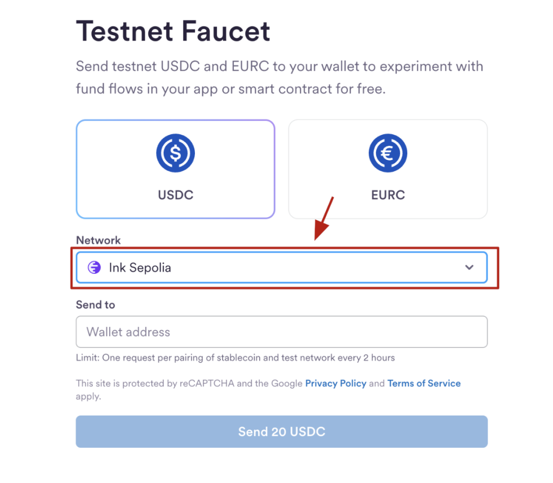The image size is (553, 483).
Task: Click the request limit notice text
Action: [235, 358]
